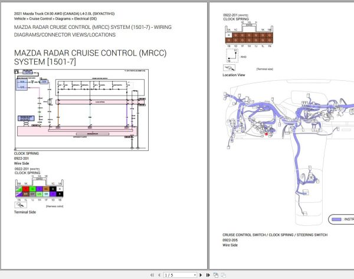Open the MRCC wiring diagram thumbnail
The width and height of the screenshot is (354, 279).
click(81, 110)
